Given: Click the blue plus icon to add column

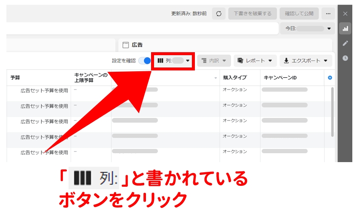Looking at the screenshot, I should [330, 78].
